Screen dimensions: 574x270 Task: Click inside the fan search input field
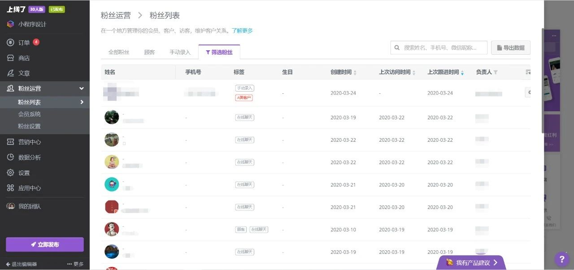(437, 48)
